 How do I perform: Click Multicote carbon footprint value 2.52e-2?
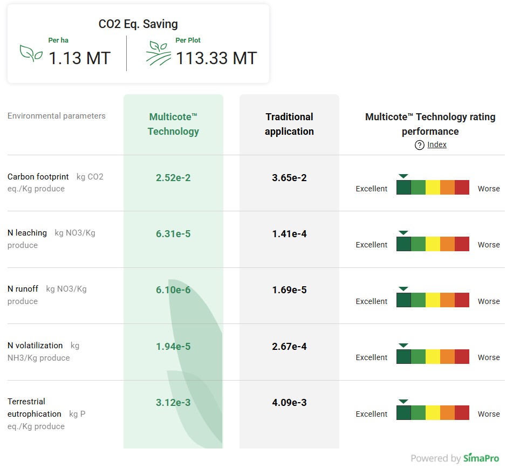pos(173,178)
